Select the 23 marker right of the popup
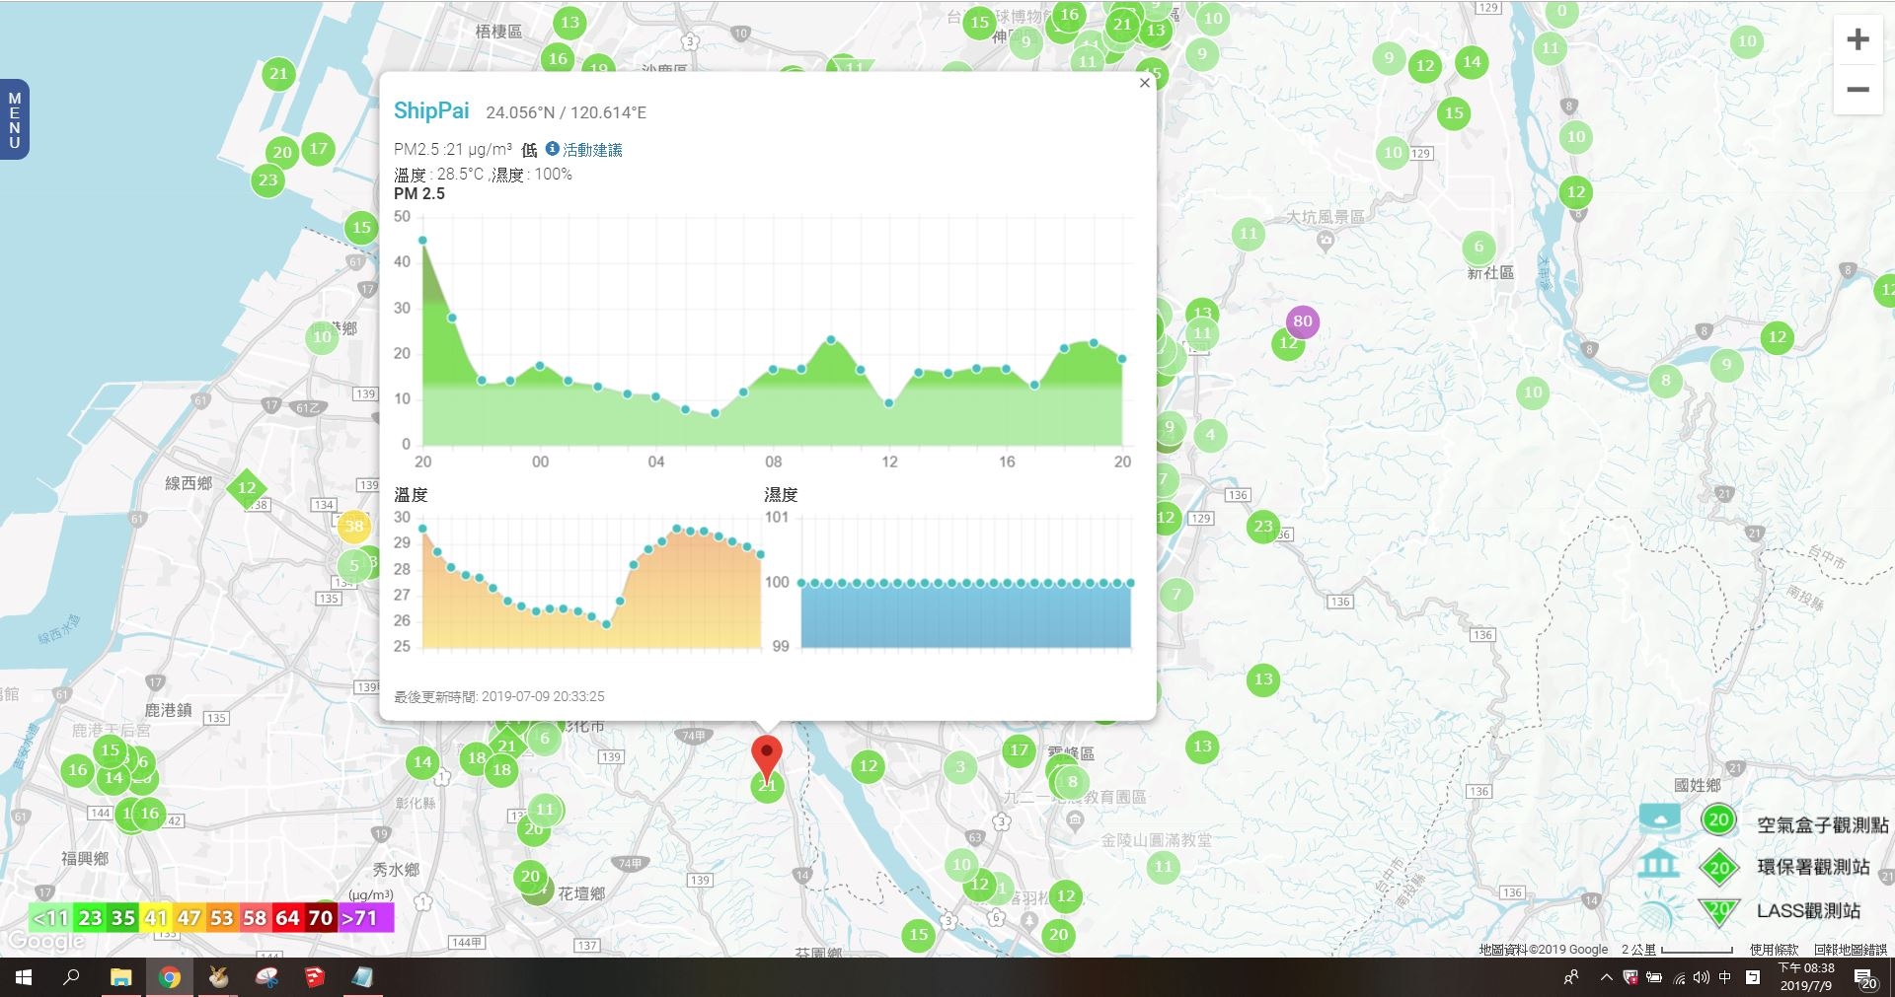The height and width of the screenshot is (997, 1895). pos(1263,527)
